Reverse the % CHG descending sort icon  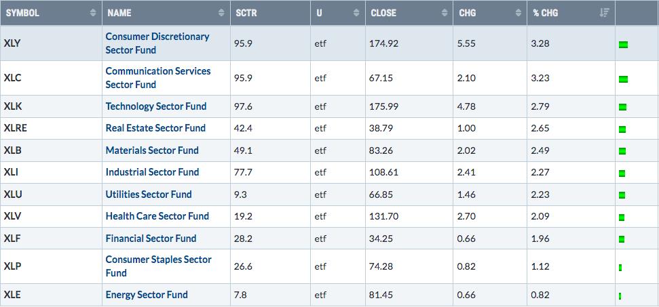pos(604,13)
